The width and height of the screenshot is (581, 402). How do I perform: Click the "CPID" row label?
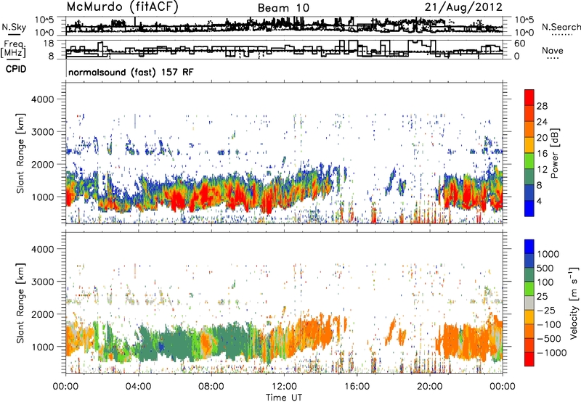pos(16,69)
